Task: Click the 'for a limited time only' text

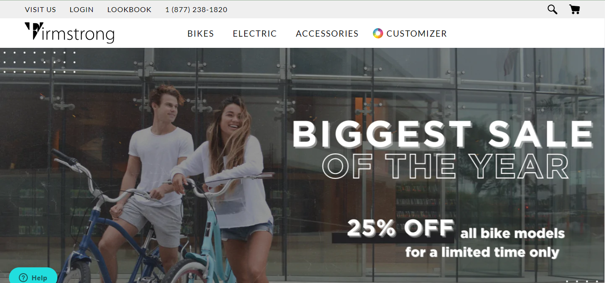Action: 482,252
